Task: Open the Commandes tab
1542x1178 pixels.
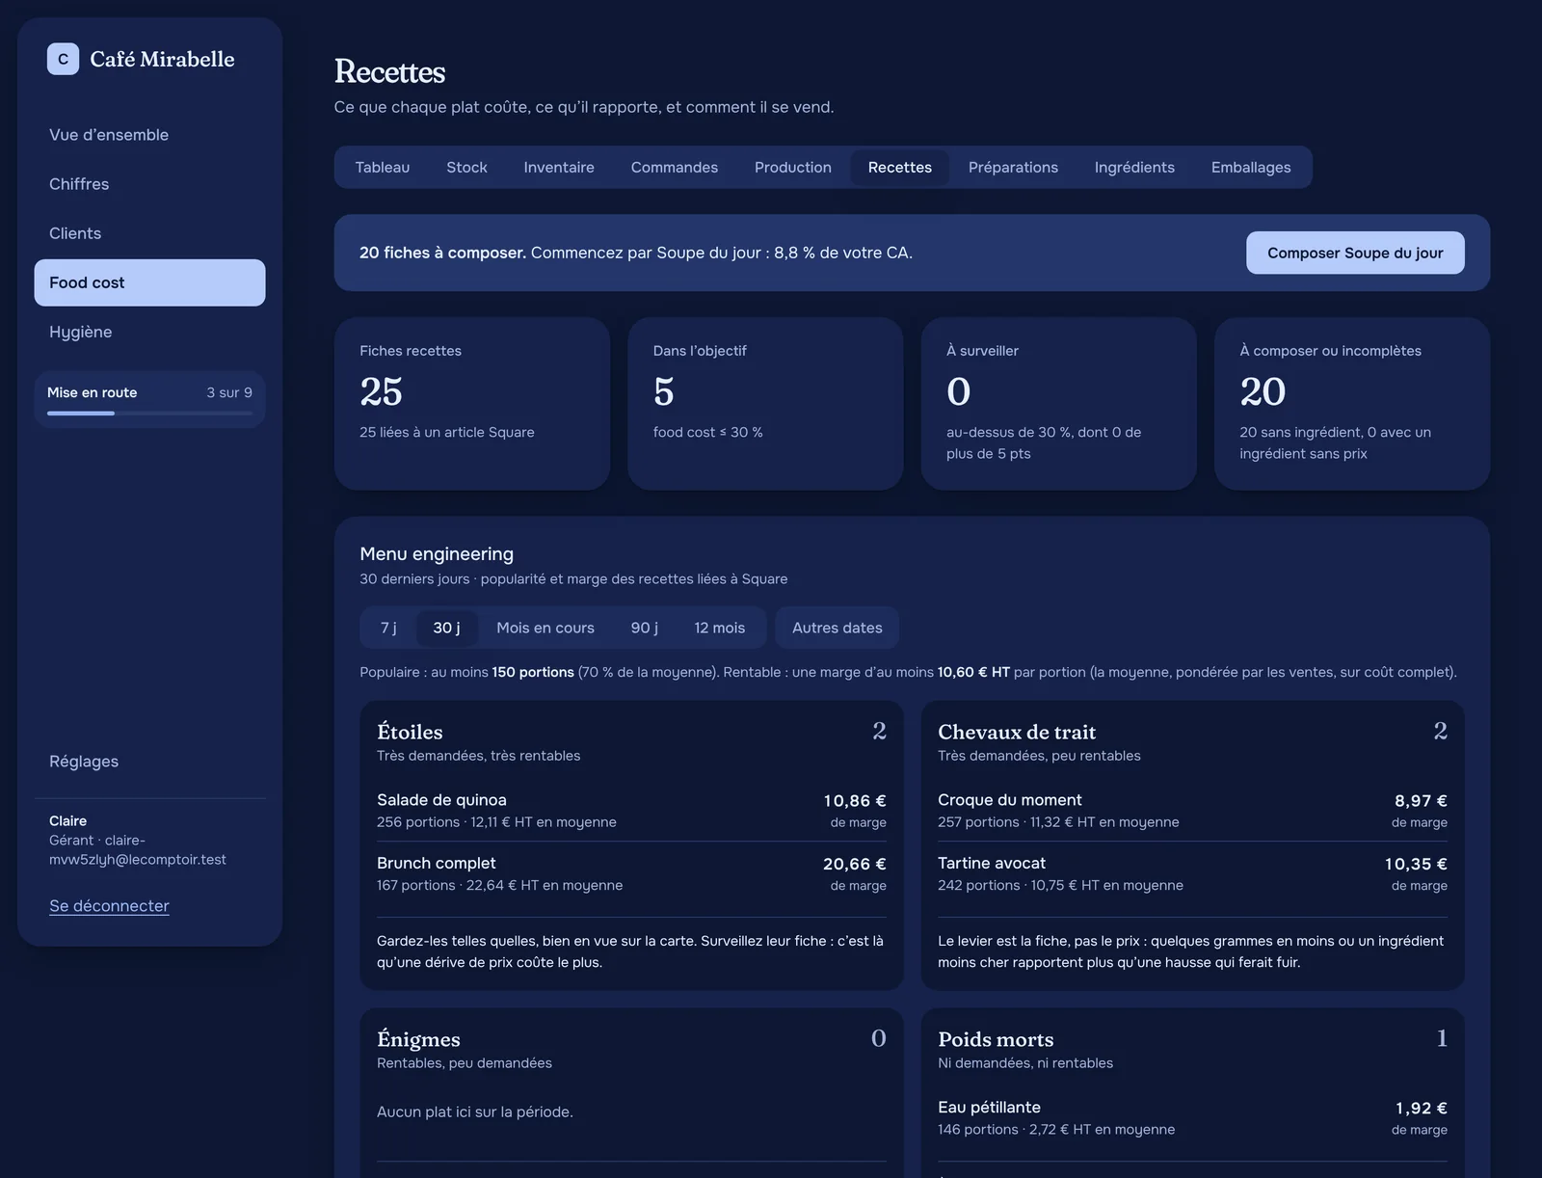Action: pos(675,168)
